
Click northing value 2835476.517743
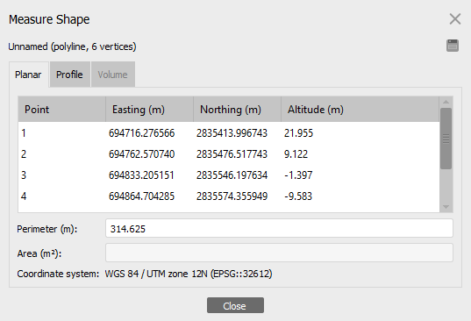point(232,154)
